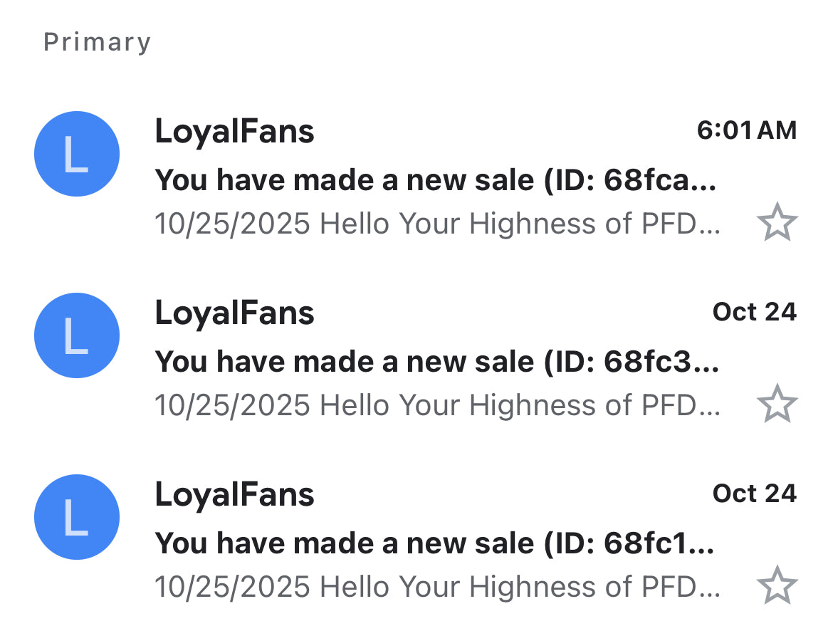Star the 6:01 AM LoyalFans email
Viewport: 833px width, 631px height.
(777, 223)
